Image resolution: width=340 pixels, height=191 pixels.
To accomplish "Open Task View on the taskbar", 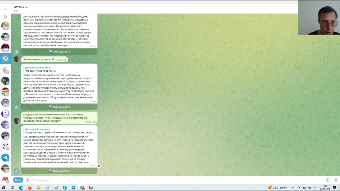I will tap(12, 188).
